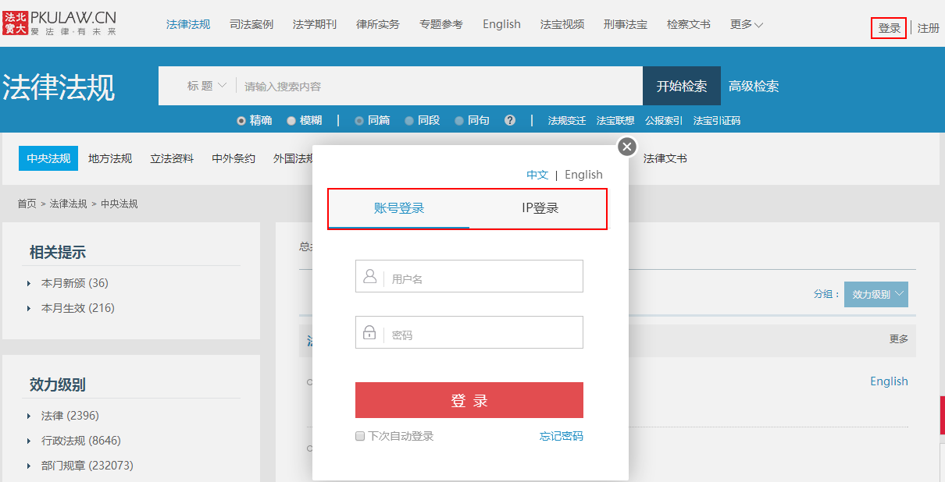The height and width of the screenshot is (482, 945).
Task: Click 登录 link in the header
Action: (x=890, y=28)
